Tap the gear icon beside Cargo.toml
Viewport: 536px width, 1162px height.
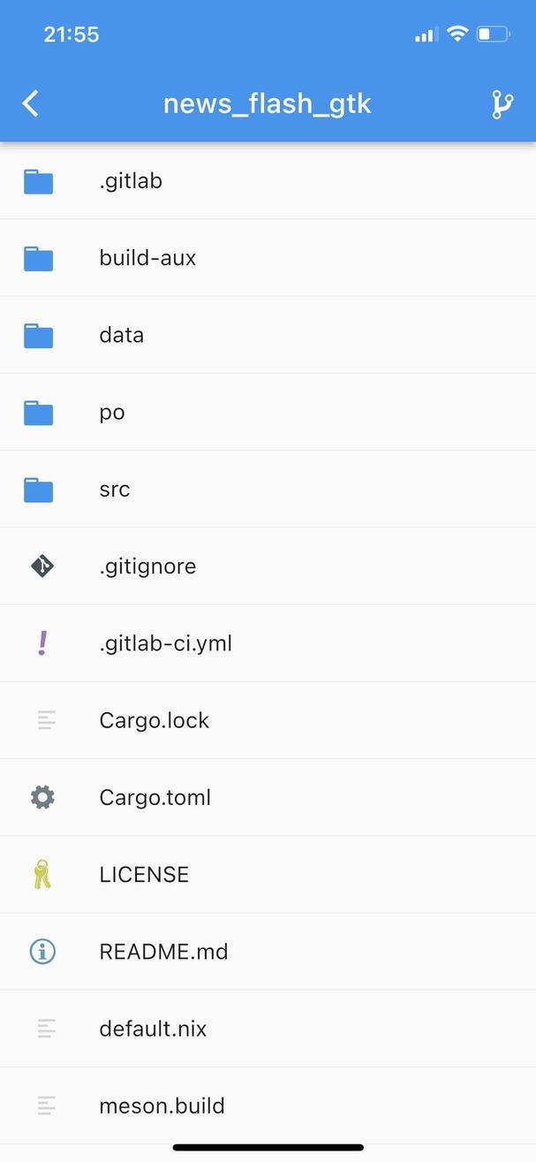42,797
